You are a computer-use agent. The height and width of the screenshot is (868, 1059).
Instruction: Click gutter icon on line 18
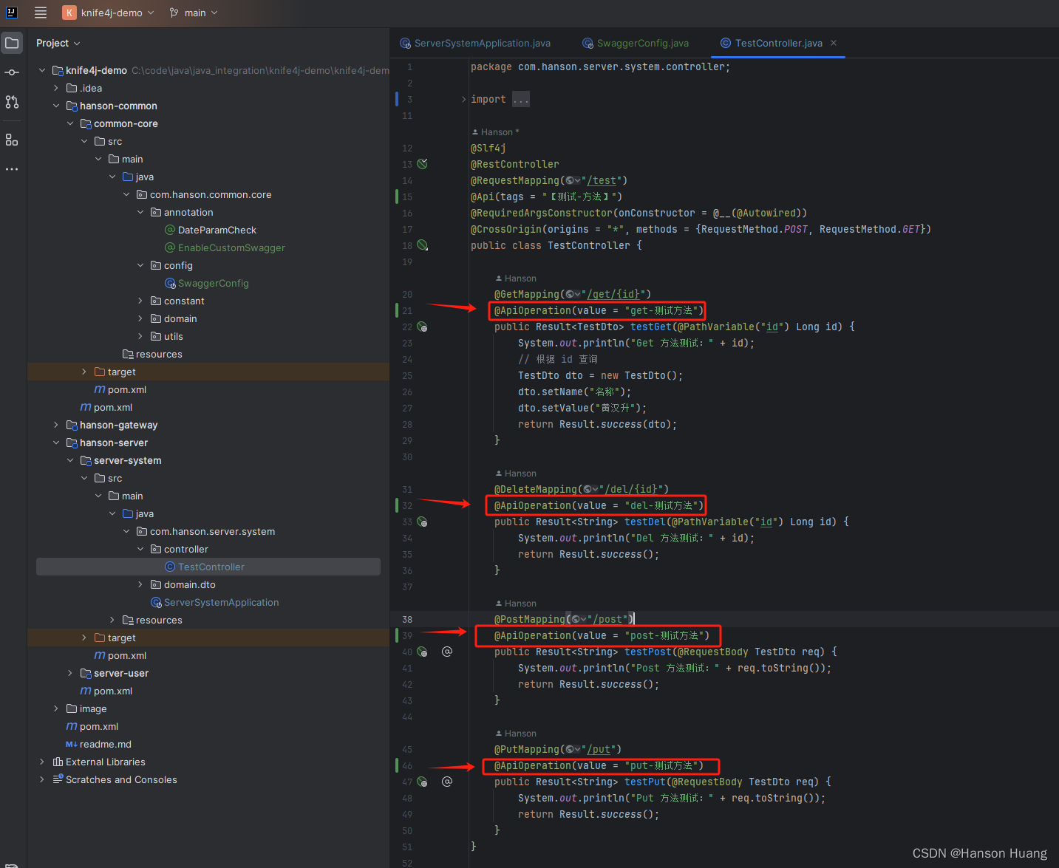click(423, 245)
